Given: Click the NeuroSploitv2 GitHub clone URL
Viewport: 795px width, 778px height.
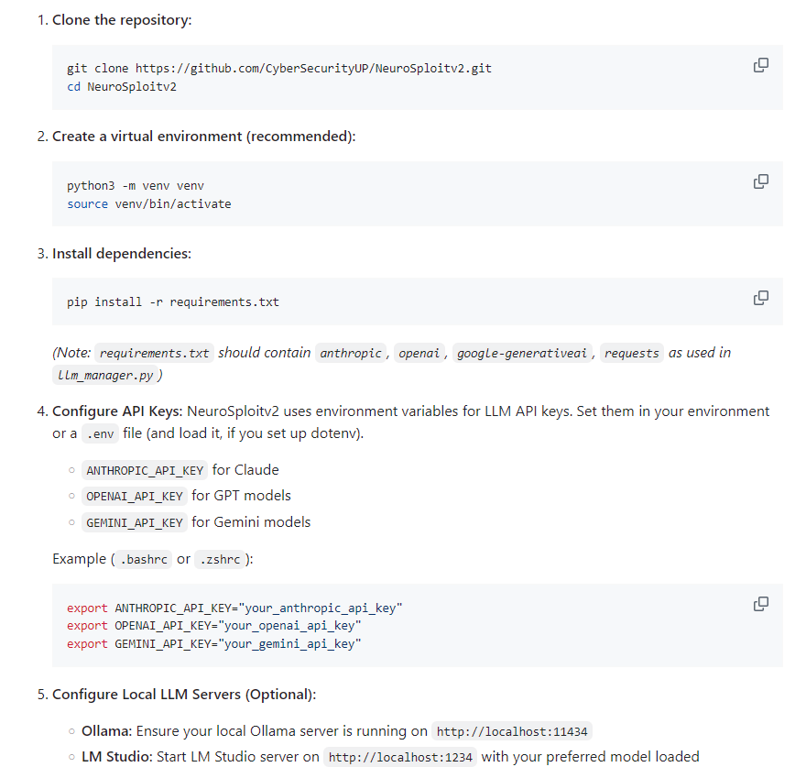Looking at the screenshot, I should [313, 69].
